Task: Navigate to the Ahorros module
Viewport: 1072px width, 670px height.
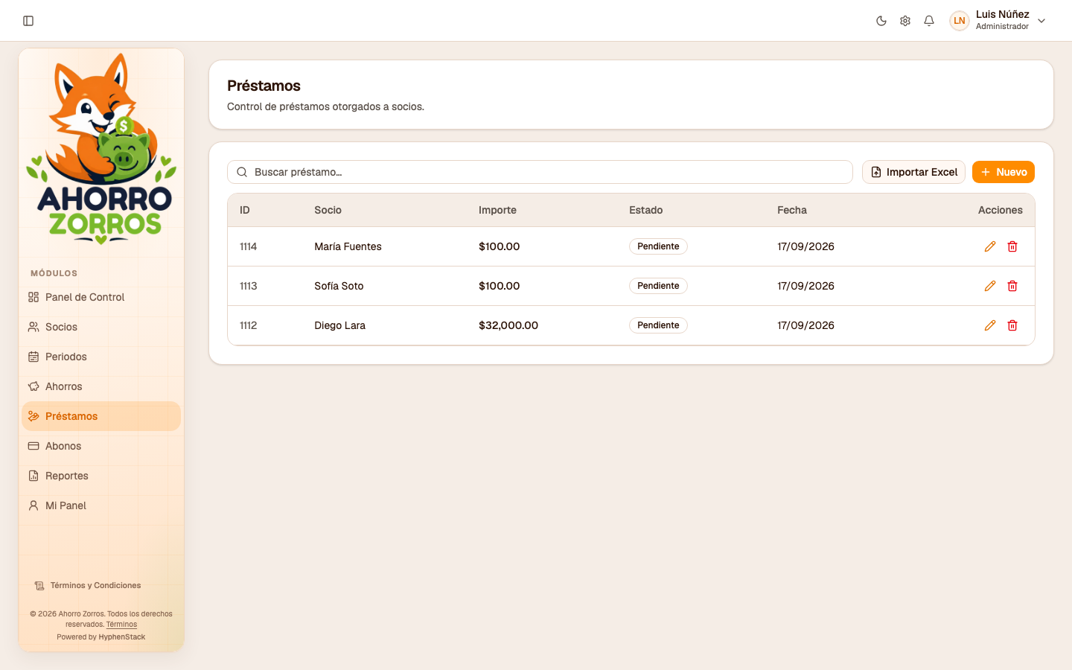Action: 101,386
